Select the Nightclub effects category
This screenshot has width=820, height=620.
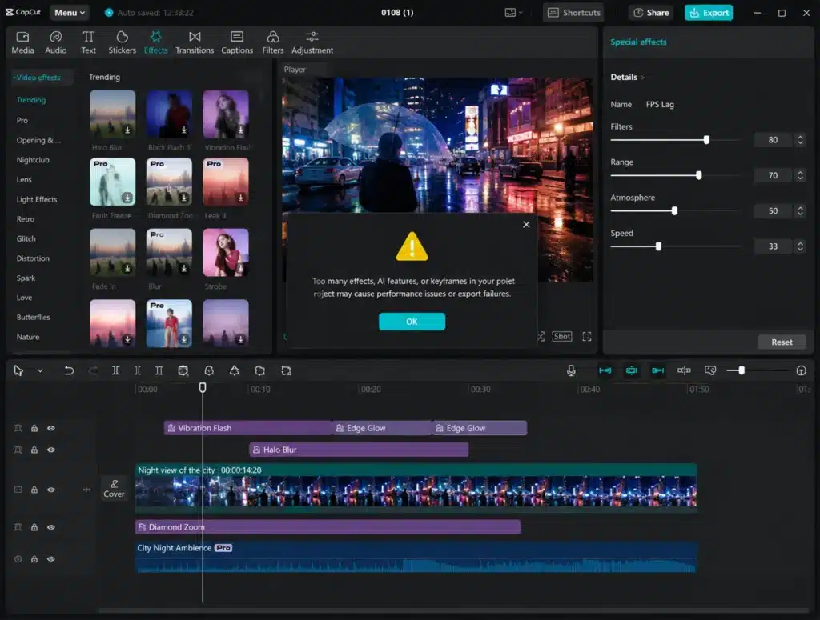tap(32, 160)
